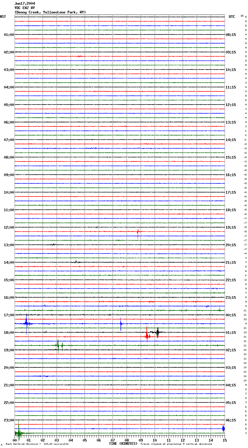Click the "14:00" MST time label
The height and width of the screenshot is (448, 248).
9,263
